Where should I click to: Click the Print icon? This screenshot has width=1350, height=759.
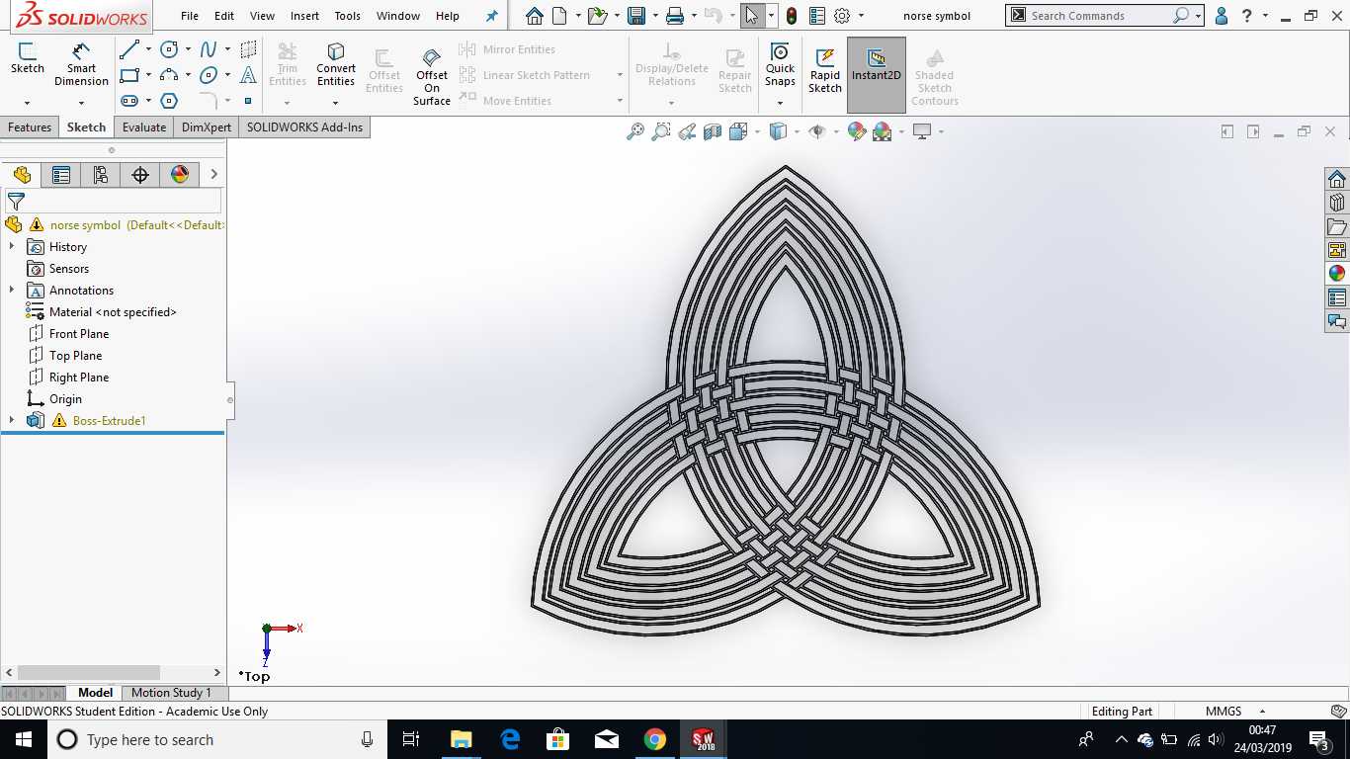click(675, 16)
